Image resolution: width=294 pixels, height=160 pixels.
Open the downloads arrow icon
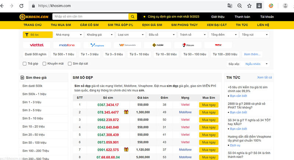(259, 6)
